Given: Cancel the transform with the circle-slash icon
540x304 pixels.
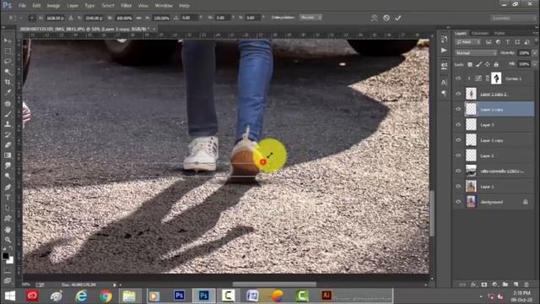Looking at the screenshot, I should 386,18.
